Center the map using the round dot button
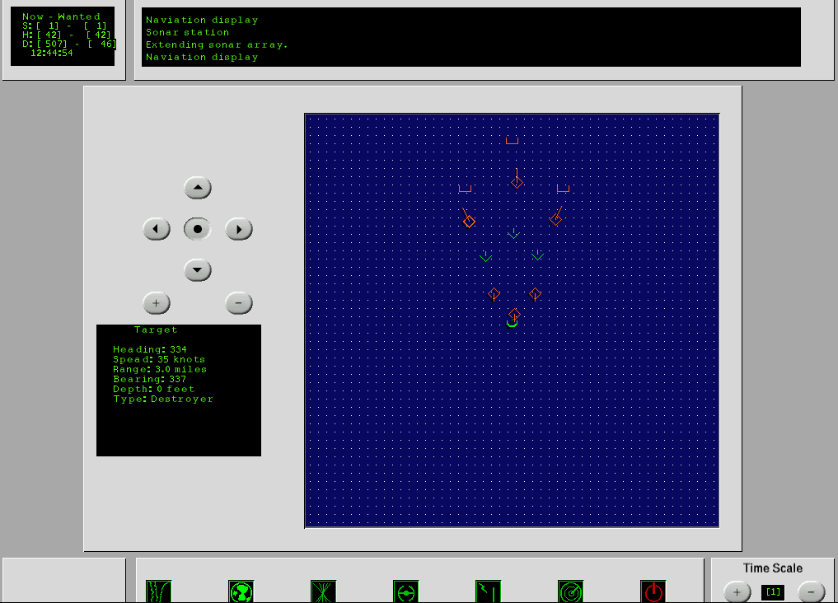The image size is (838, 603). click(198, 229)
